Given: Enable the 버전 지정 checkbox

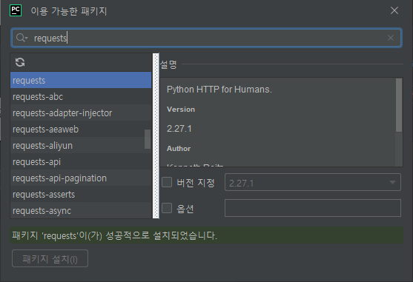Looking at the screenshot, I should pyautogui.click(x=167, y=182).
